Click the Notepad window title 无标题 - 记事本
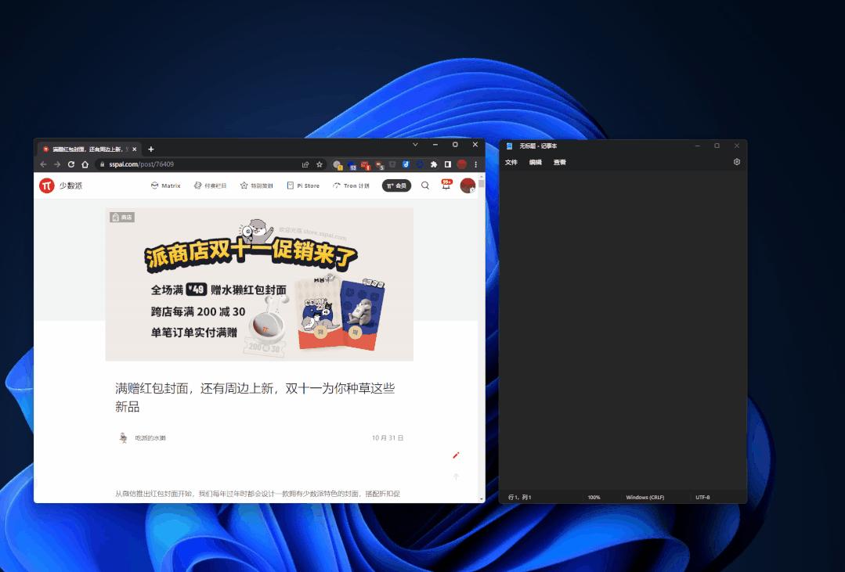This screenshot has height=572, width=845. pos(538,146)
